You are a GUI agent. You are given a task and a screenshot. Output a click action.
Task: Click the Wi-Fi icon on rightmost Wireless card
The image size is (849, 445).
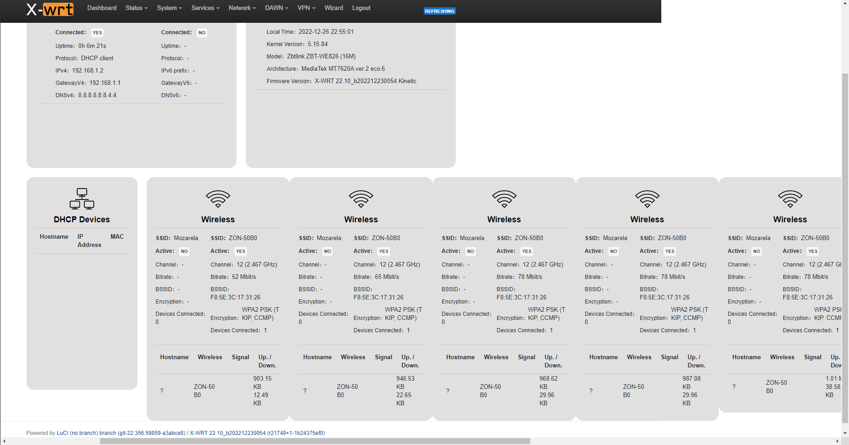pyautogui.click(x=790, y=199)
